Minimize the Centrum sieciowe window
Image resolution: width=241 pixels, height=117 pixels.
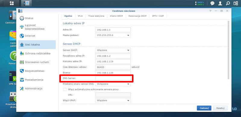pos(216,11)
